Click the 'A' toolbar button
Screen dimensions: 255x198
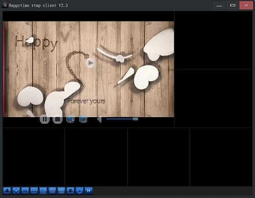7,191
